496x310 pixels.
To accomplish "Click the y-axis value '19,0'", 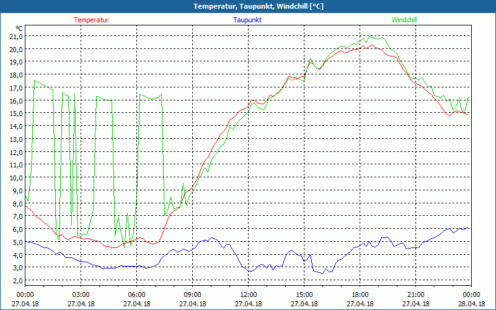I will pyautogui.click(x=17, y=62).
